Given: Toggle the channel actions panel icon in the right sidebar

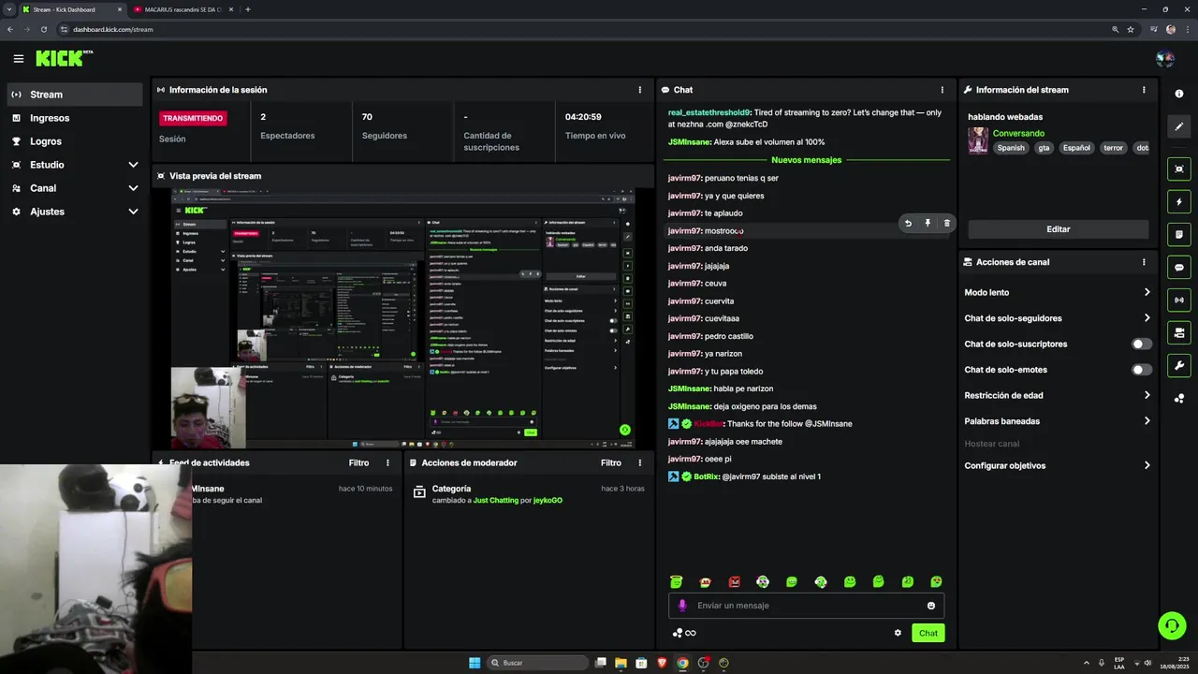Looking at the screenshot, I should pyautogui.click(x=1179, y=332).
